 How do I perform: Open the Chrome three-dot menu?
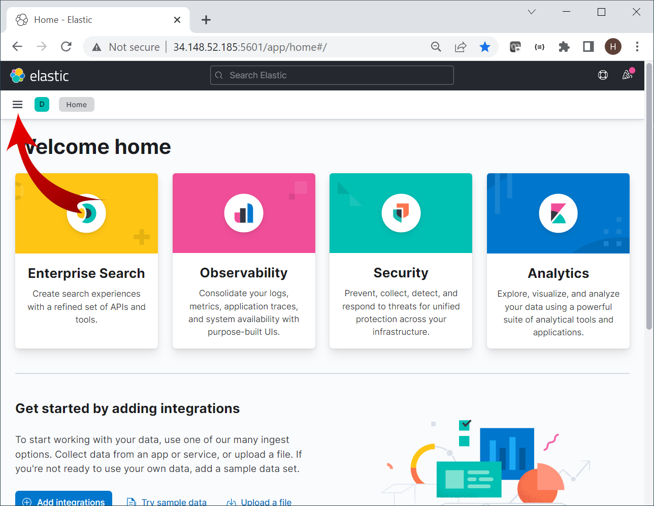pyautogui.click(x=637, y=46)
